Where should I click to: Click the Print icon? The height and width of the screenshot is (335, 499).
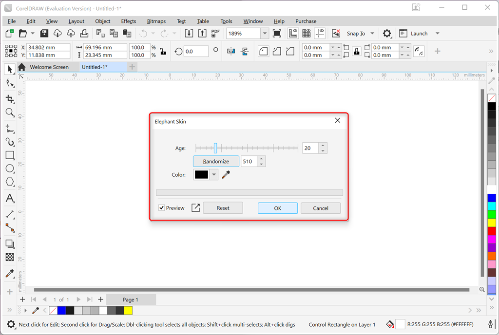(84, 34)
